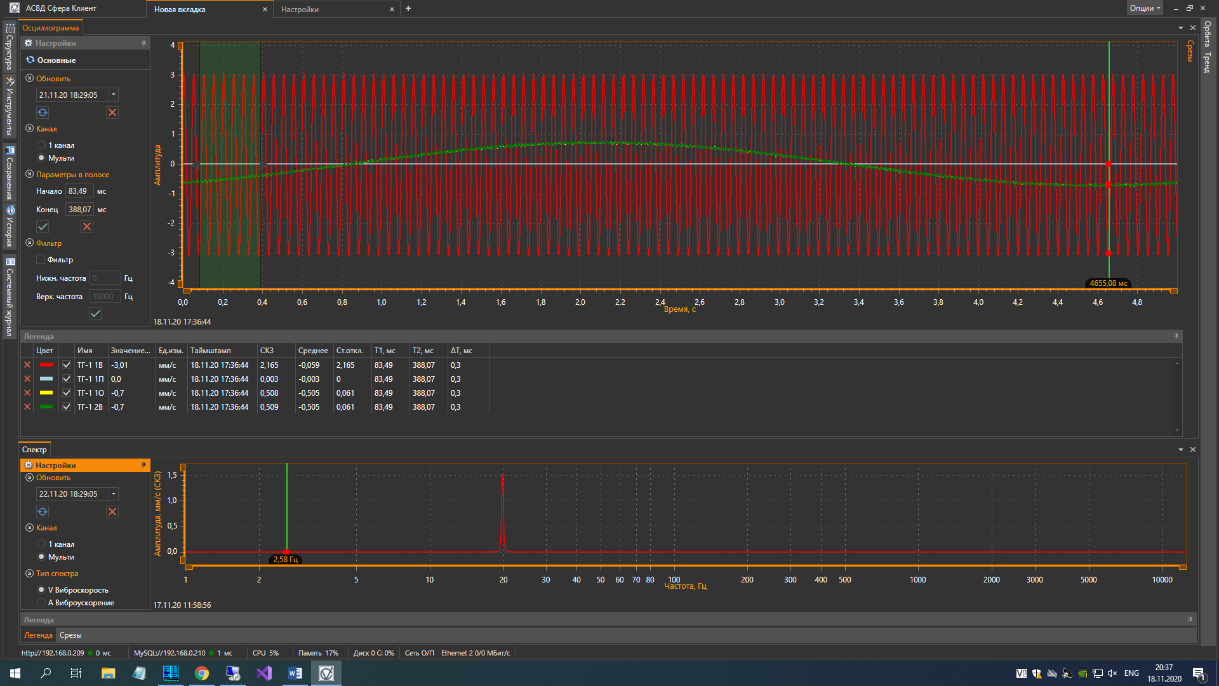Open the Опции dropdown menu

(x=1145, y=8)
